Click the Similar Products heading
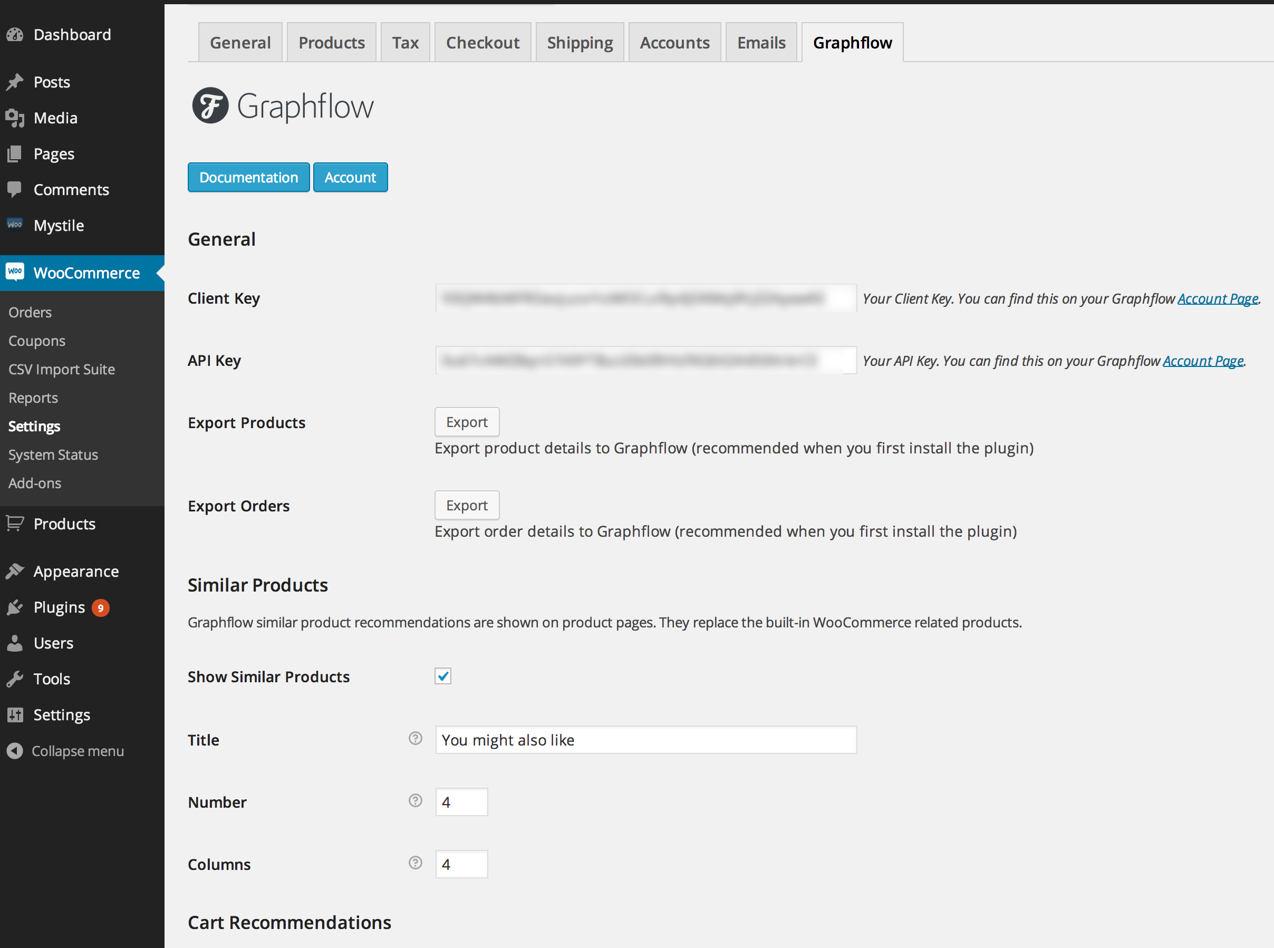This screenshot has height=948, width=1274. coord(258,585)
